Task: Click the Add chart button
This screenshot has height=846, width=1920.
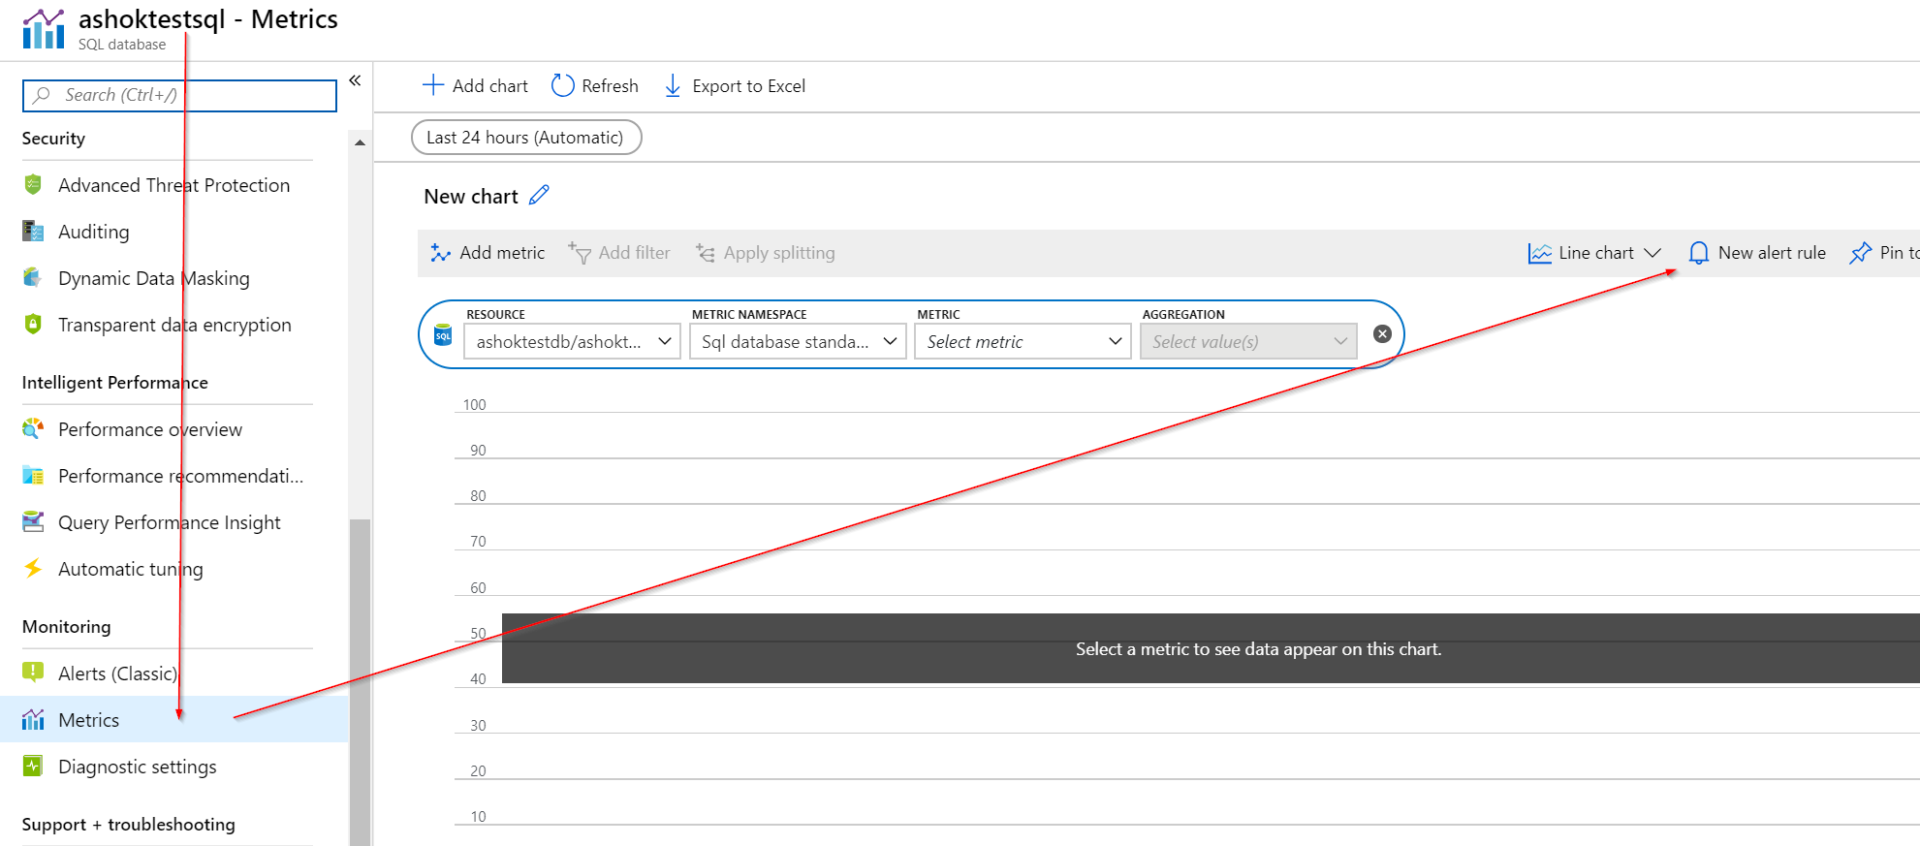Action: (475, 85)
